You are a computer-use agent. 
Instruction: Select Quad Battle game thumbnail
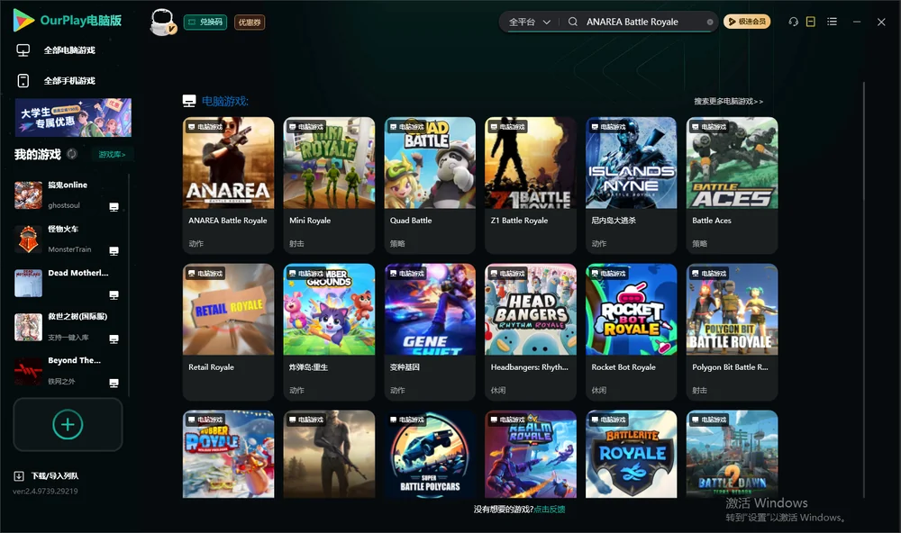point(430,163)
